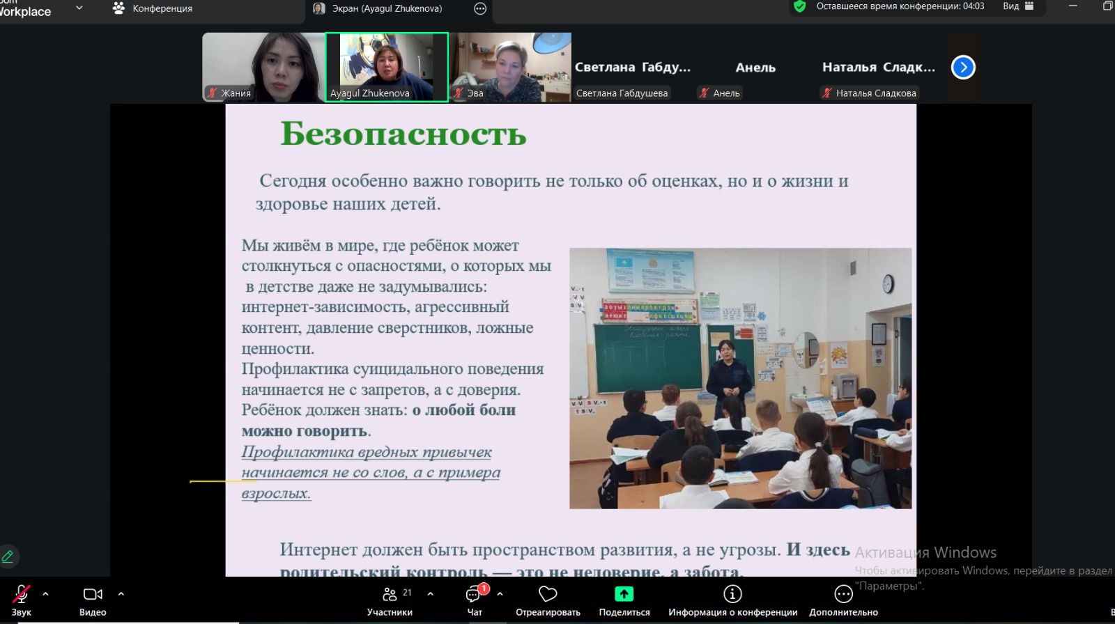Screen dimensions: 1115x624
Task: Expand chat options arrow
Action: pyautogui.click(x=500, y=594)
